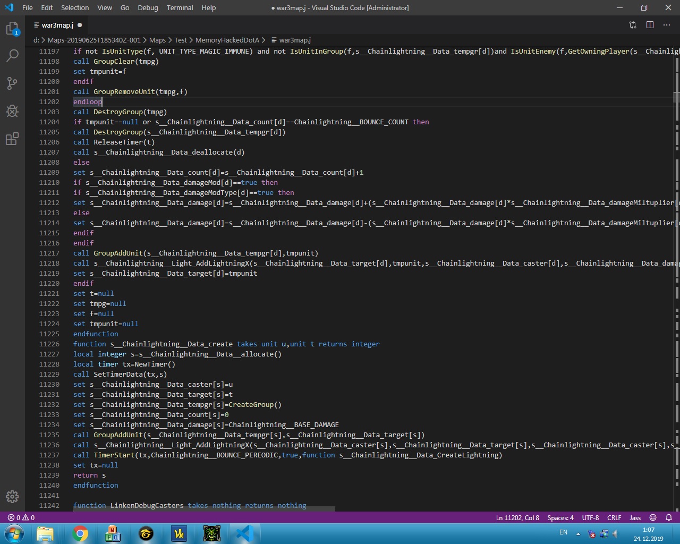Open File Explorer from taskbar
This screenshot has height=544, width=680.
(45, 533)
